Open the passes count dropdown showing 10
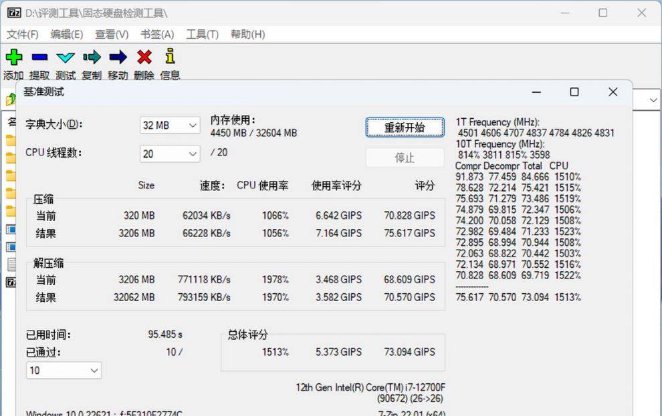 pyautogui.click(x=64, y=370)
